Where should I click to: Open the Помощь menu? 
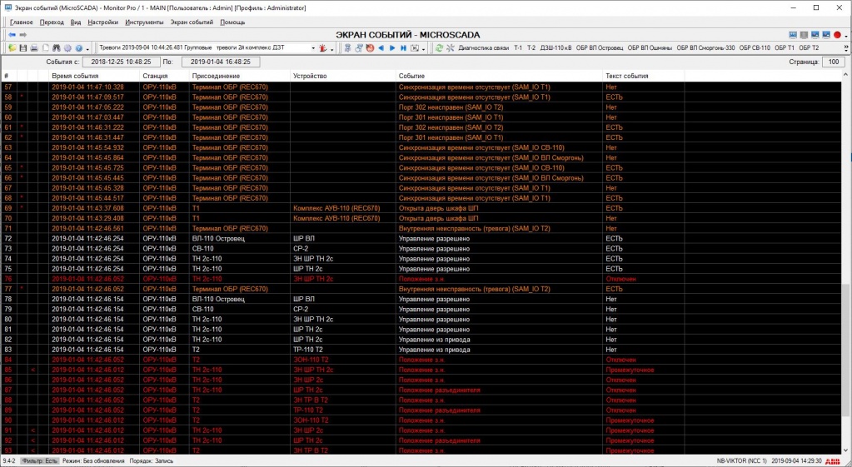[232, 22]
